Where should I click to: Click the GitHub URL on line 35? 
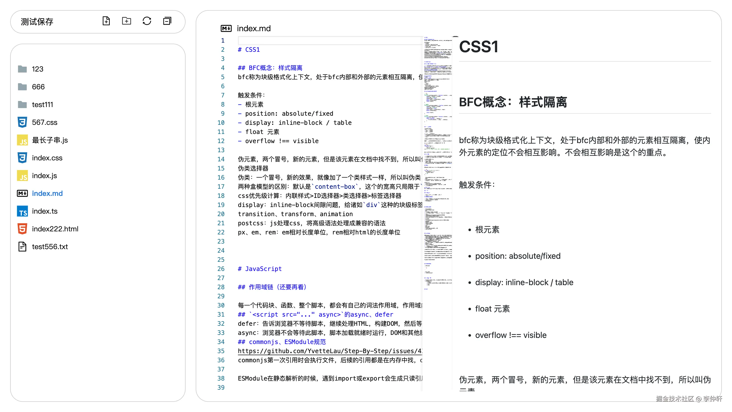[330, 351]
